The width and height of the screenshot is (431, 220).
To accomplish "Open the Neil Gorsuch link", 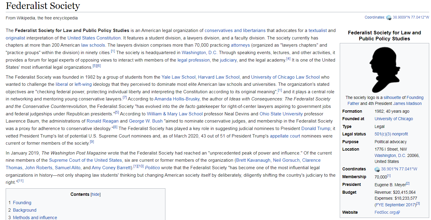I will [x=286, y=160].
